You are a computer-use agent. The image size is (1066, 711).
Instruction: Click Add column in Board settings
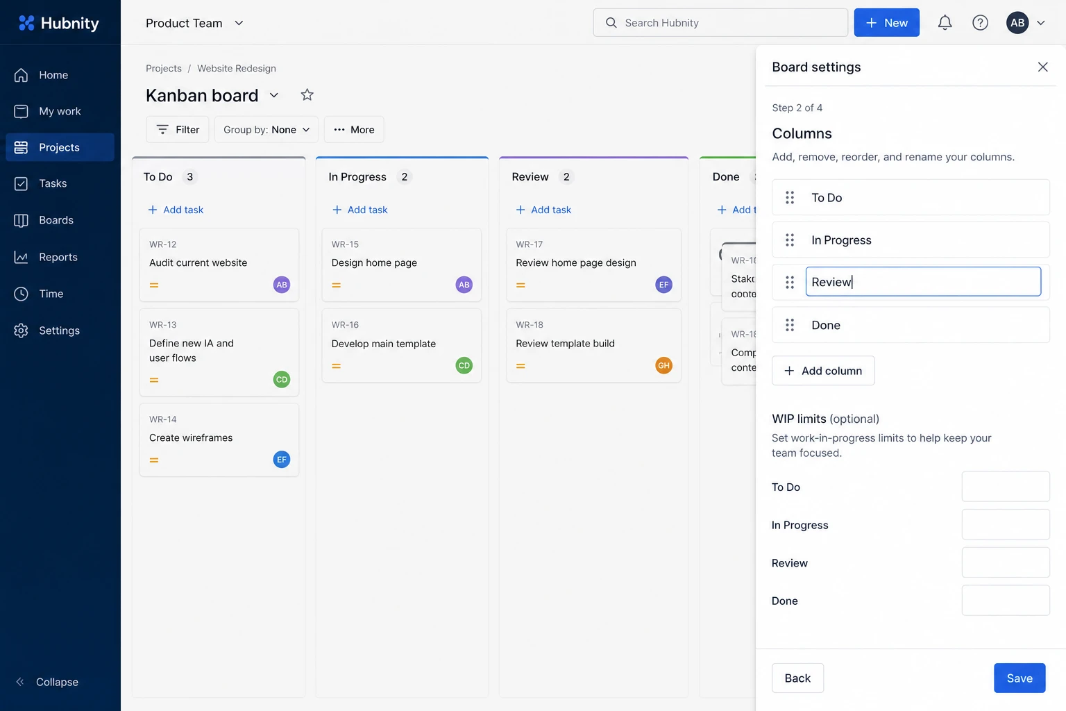[x=823, y=371]
